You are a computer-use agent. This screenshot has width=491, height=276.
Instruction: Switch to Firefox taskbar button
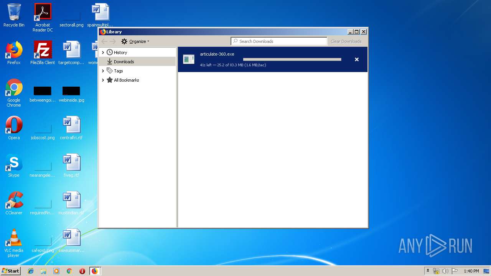pyautogui.click(x=95, y=271)
